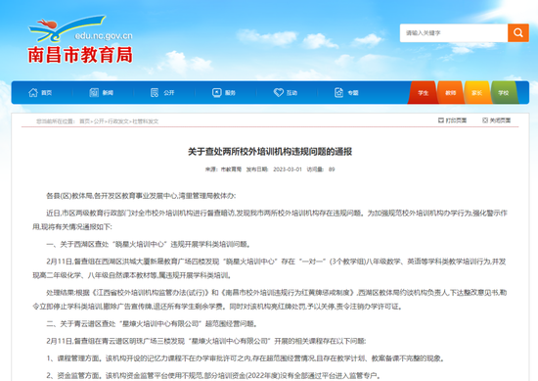Screen dimensions: 538x381
Task: Go to 社管科发文 in the breadcrumb
Action: (146, 121)
